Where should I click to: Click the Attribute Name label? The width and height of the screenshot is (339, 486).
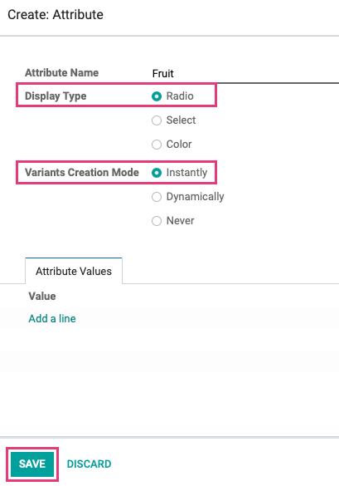[x=62, y=72]
